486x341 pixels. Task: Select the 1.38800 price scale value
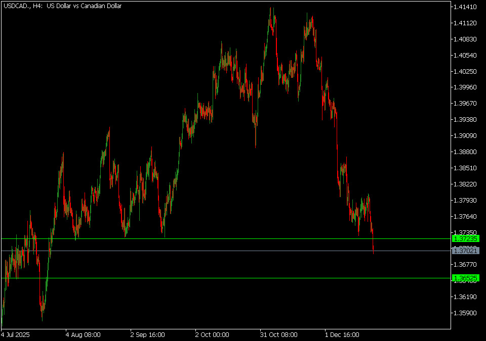tap(465, 152)
